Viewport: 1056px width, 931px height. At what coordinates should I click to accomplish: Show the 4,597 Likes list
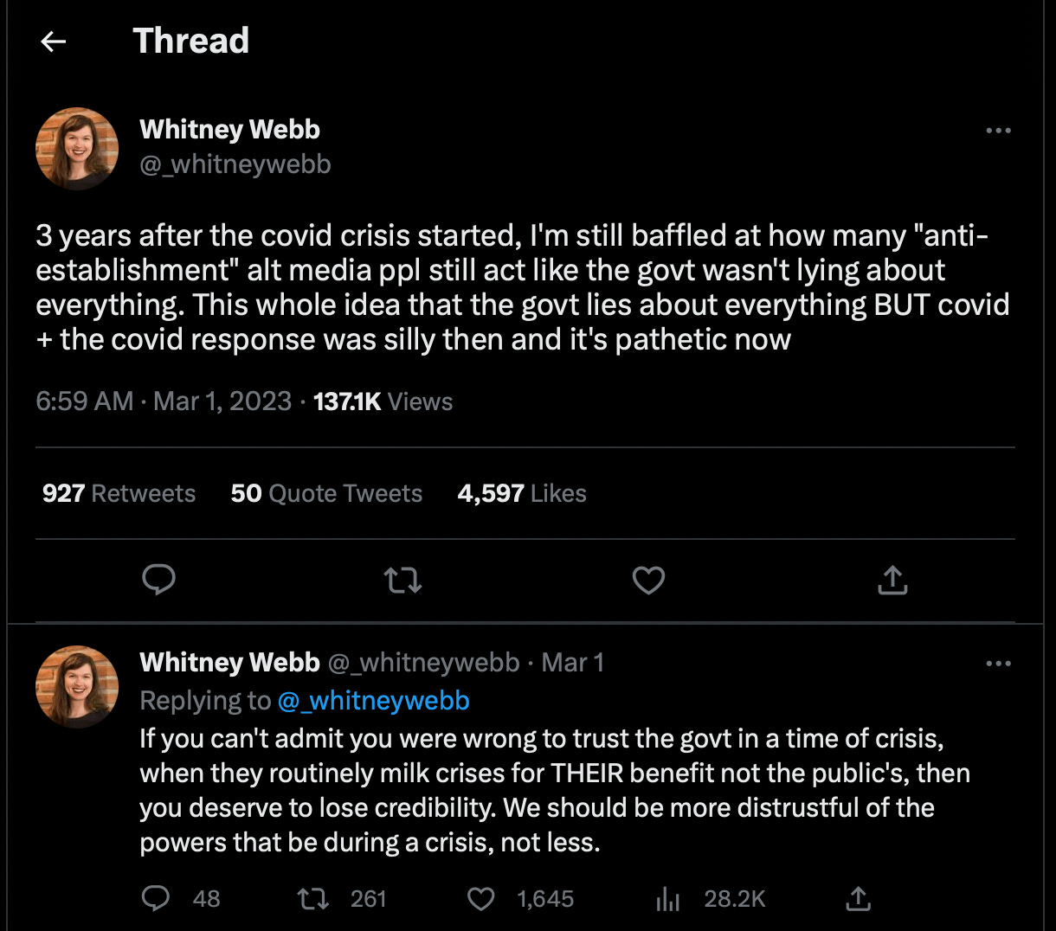pos(522,493)
